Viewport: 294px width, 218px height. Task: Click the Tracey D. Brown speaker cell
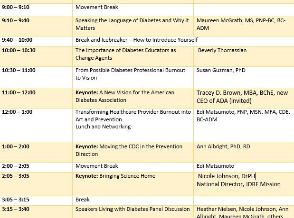(x=242, y=97)
